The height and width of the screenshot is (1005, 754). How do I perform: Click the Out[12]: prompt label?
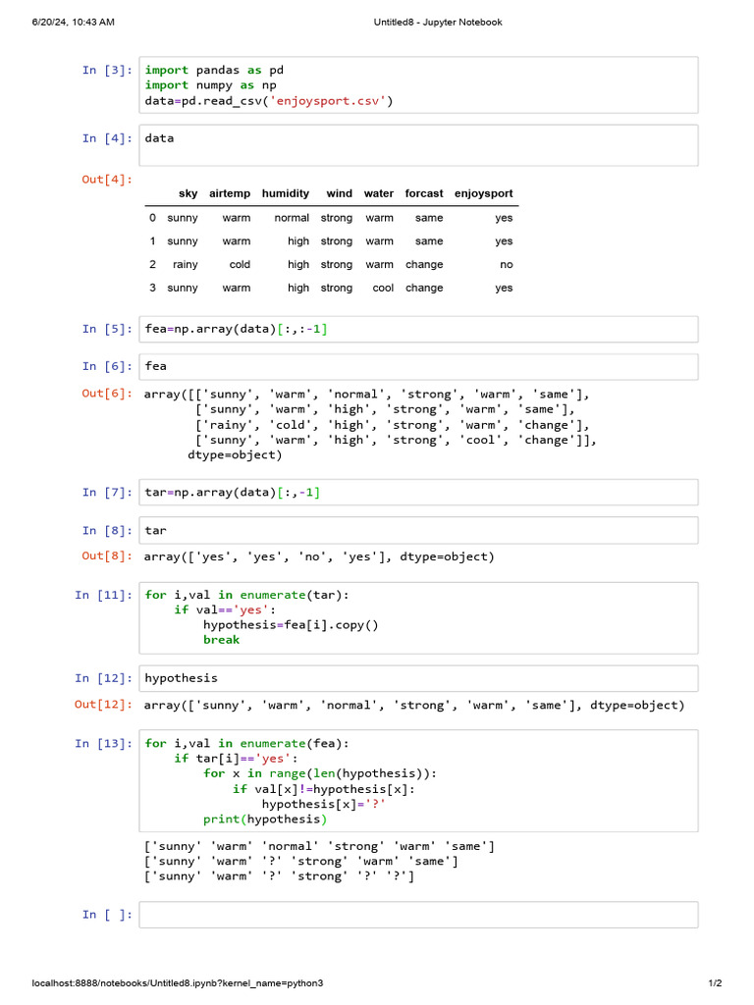103,705
